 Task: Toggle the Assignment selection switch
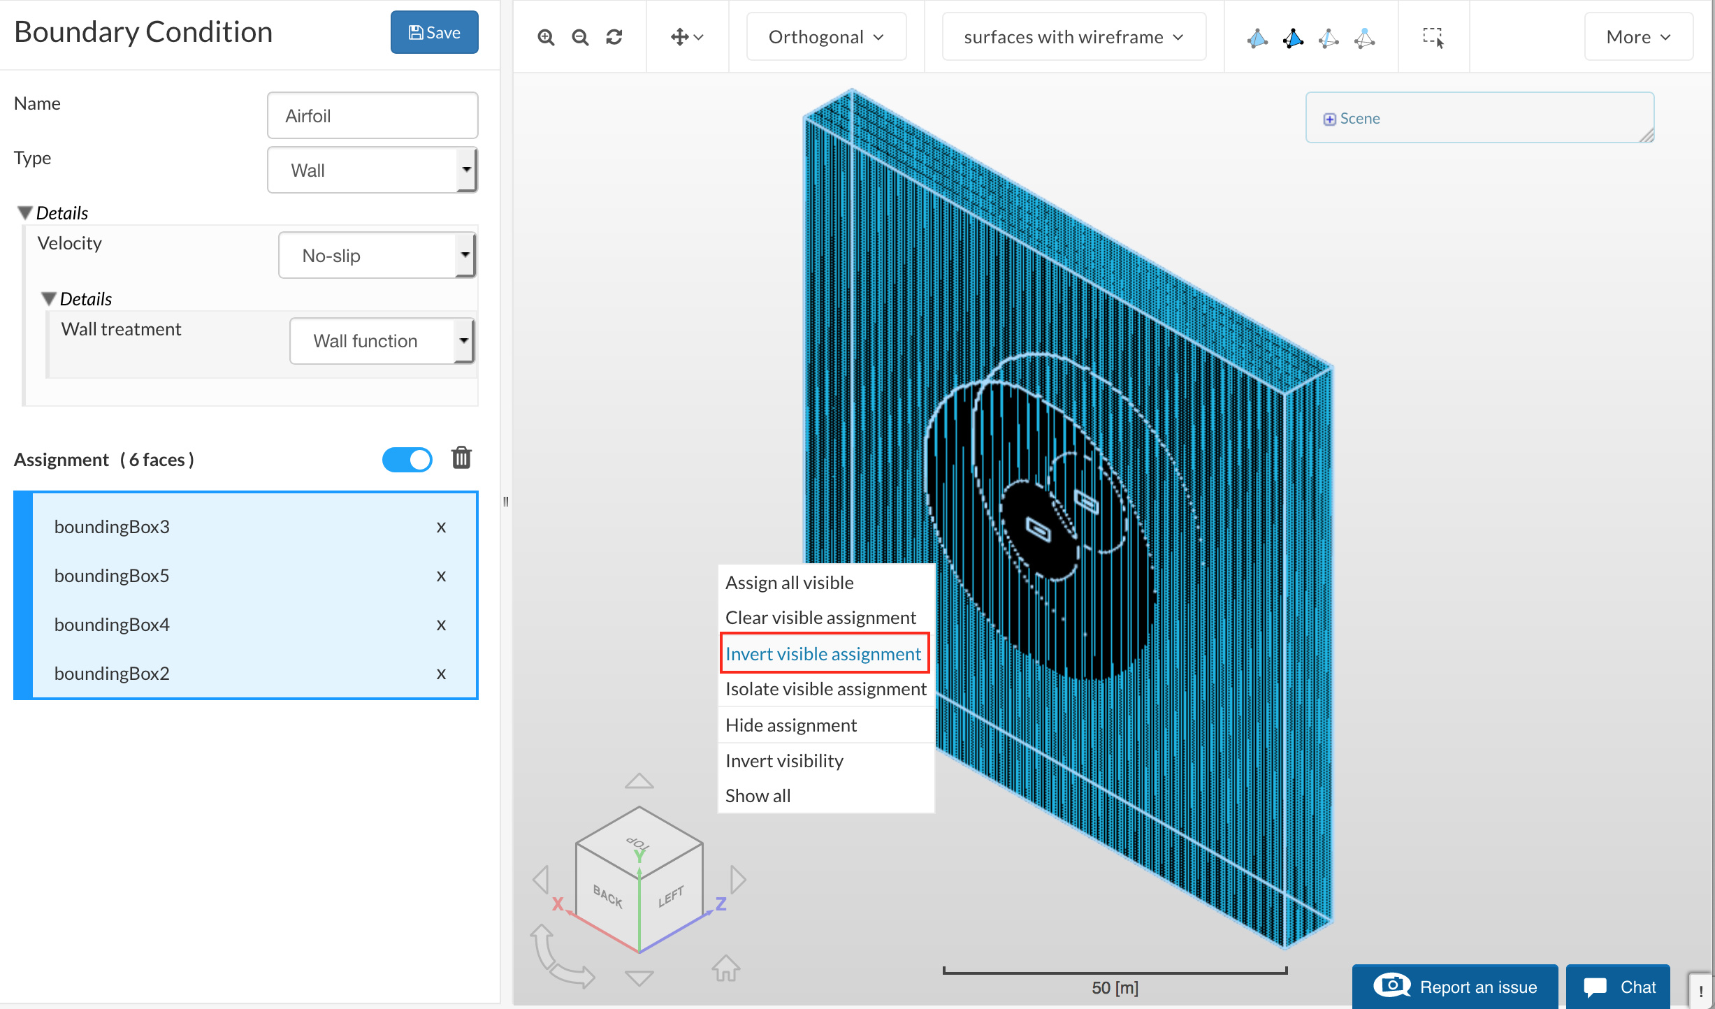[x=407, y=459]
